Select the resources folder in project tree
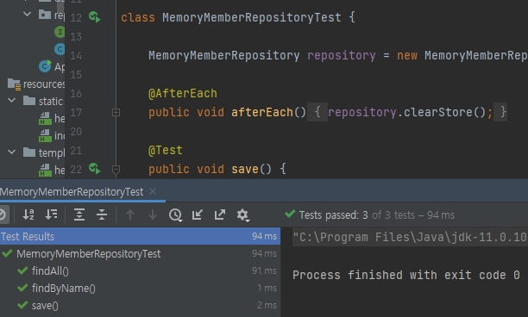Image resolution: width=528 pixels, height=317 pixels. (x=36, y=84)
